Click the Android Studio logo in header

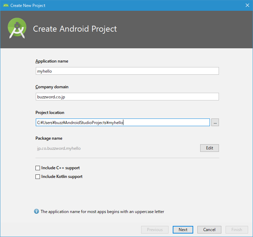point(17,28)
